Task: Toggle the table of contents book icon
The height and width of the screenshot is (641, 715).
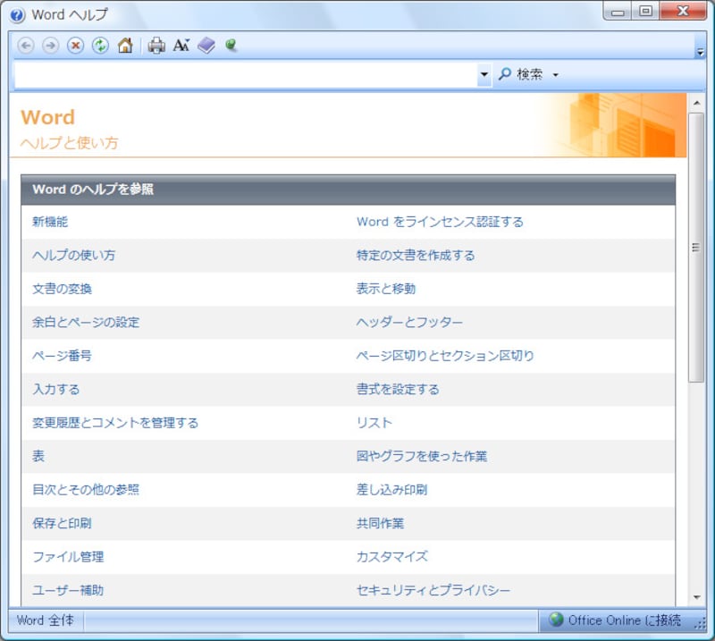Action: pyautogui.click(x=205, y=46)
